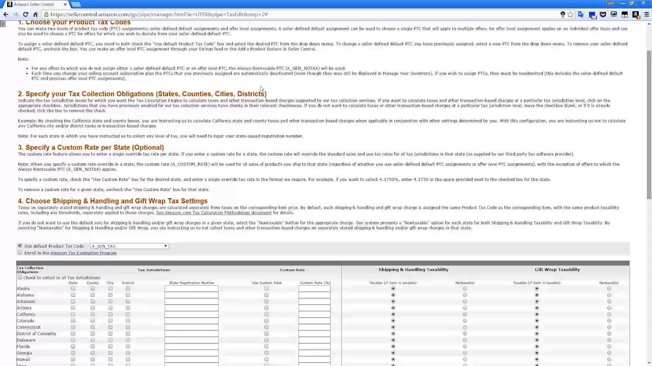
Task: Open the Google Translate extension
Action: [x=581, y=14]
